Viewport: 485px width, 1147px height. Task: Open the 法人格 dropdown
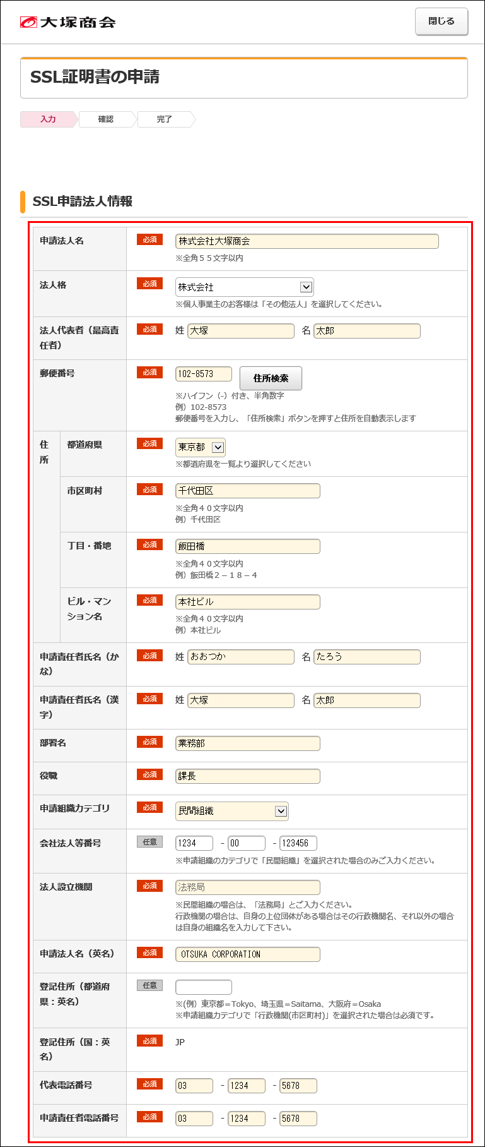click(x=245, y=287)
